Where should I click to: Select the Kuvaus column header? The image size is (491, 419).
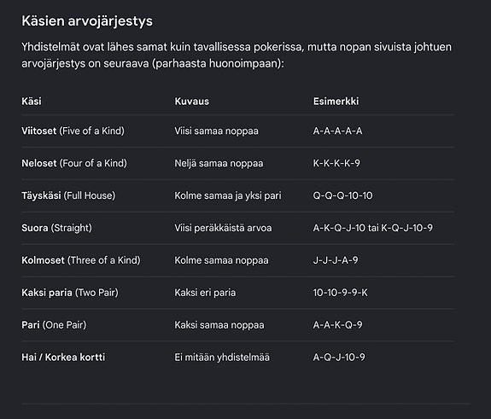click(x=191, y=101)
